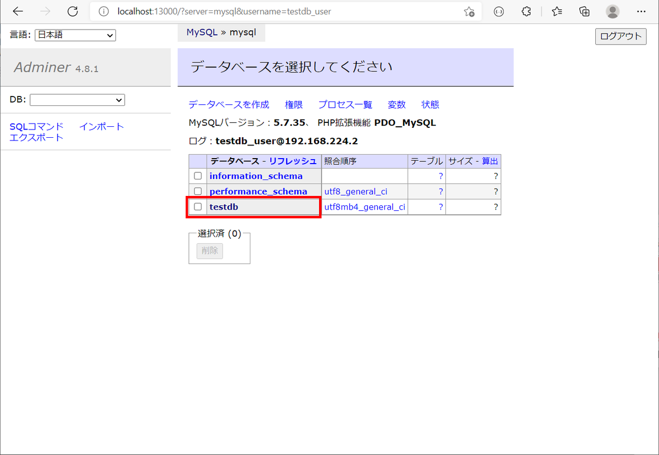Open site information icon in address bar
The image size is (659, 455).
104,11
